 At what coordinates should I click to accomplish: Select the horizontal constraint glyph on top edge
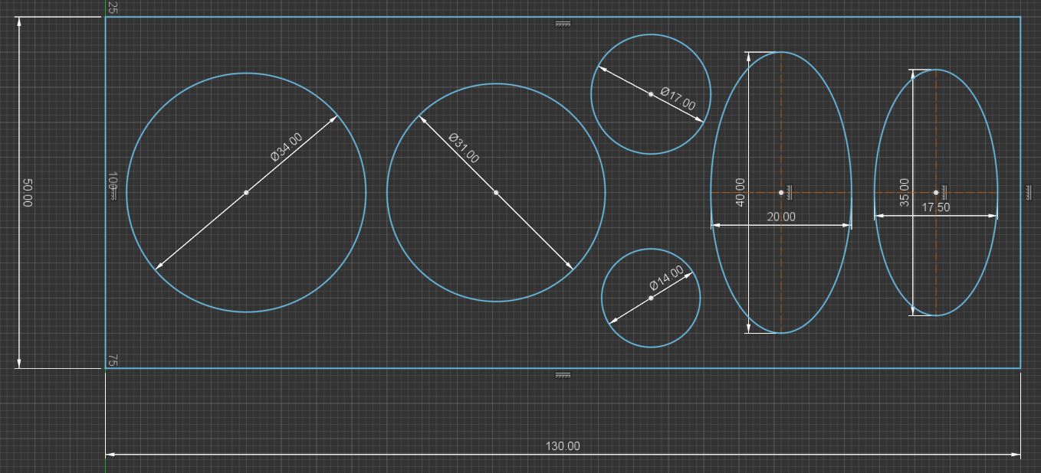pyautogui.click(x=563, y=24)
